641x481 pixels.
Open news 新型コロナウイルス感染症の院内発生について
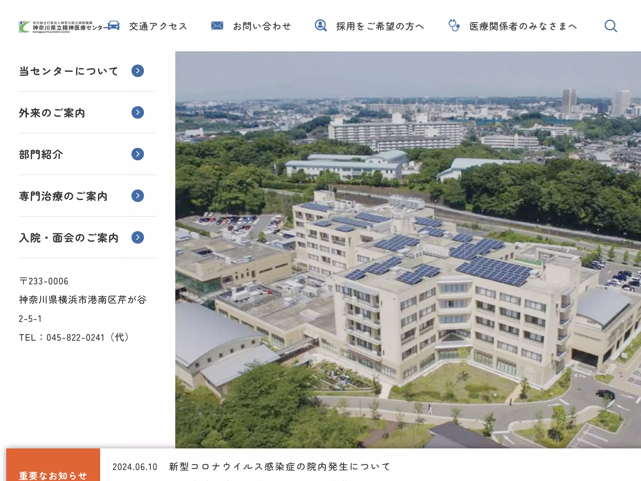click(x=280, y=467)
